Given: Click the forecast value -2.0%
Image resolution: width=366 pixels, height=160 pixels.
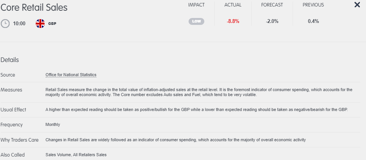Looking at the screenshot, I should click(272, 21).
